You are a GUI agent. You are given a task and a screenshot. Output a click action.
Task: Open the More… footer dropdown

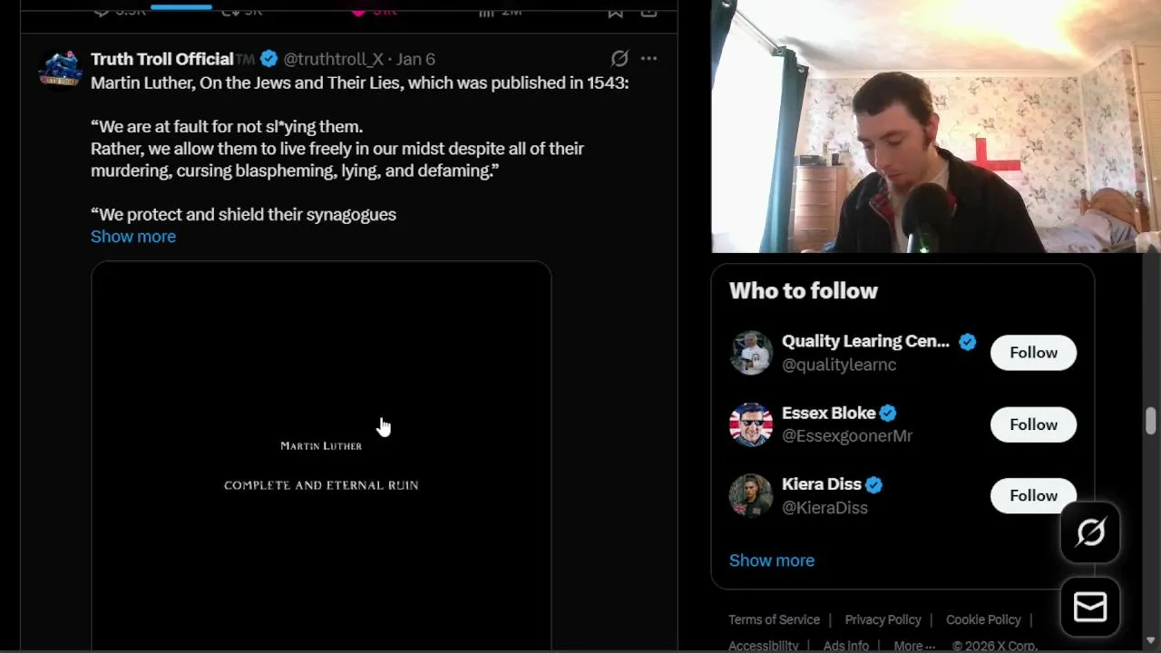914,646
